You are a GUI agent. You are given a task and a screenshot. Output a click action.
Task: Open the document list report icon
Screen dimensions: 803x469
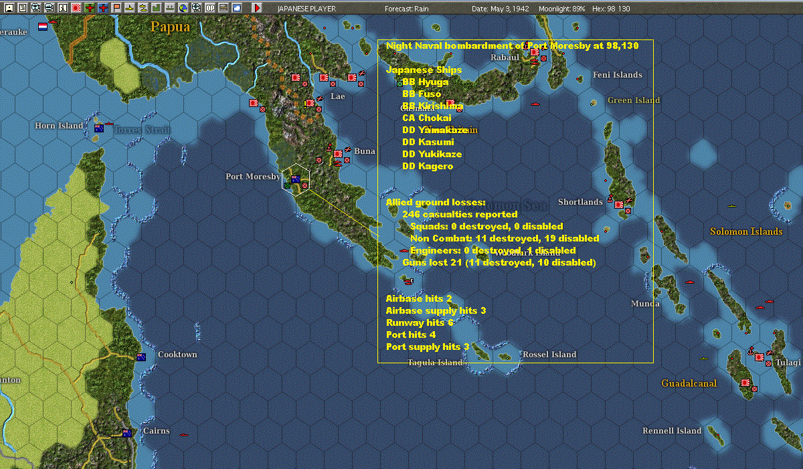(x=22, y=8)
